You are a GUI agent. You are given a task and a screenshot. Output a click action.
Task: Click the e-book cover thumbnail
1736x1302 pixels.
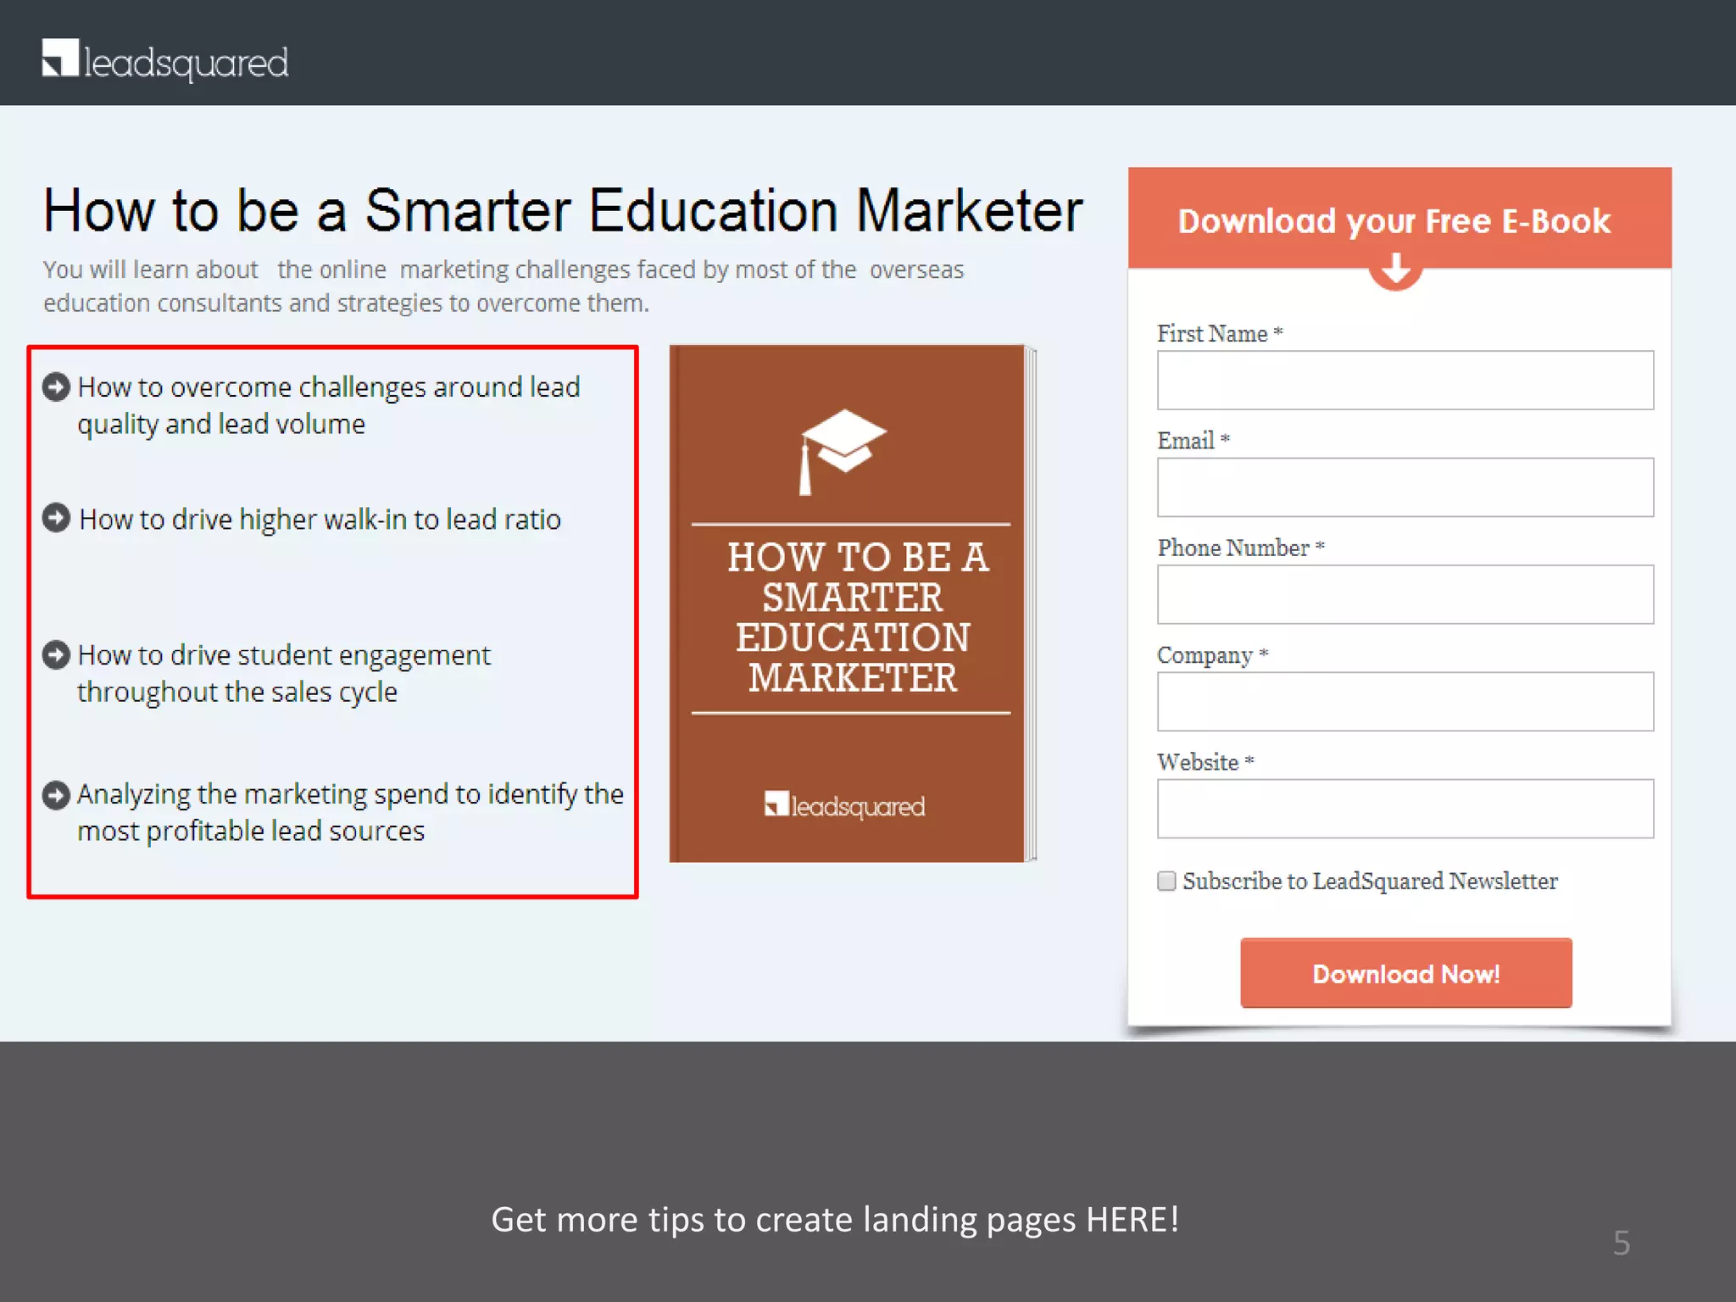853,604
